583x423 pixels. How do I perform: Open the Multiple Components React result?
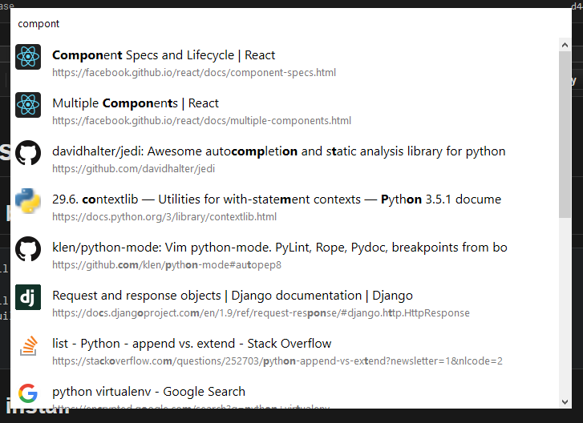click(136, 103)
